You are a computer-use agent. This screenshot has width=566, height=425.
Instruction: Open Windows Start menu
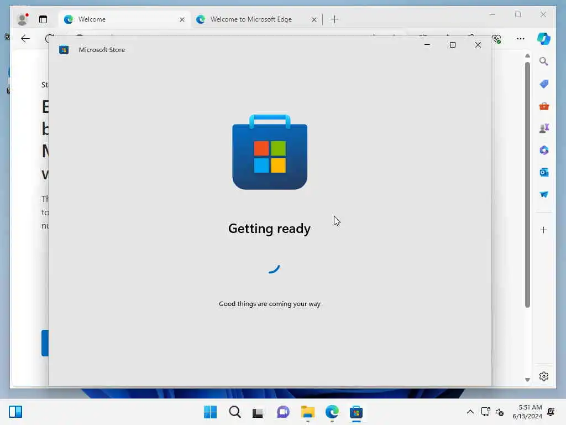coord(210,412)
